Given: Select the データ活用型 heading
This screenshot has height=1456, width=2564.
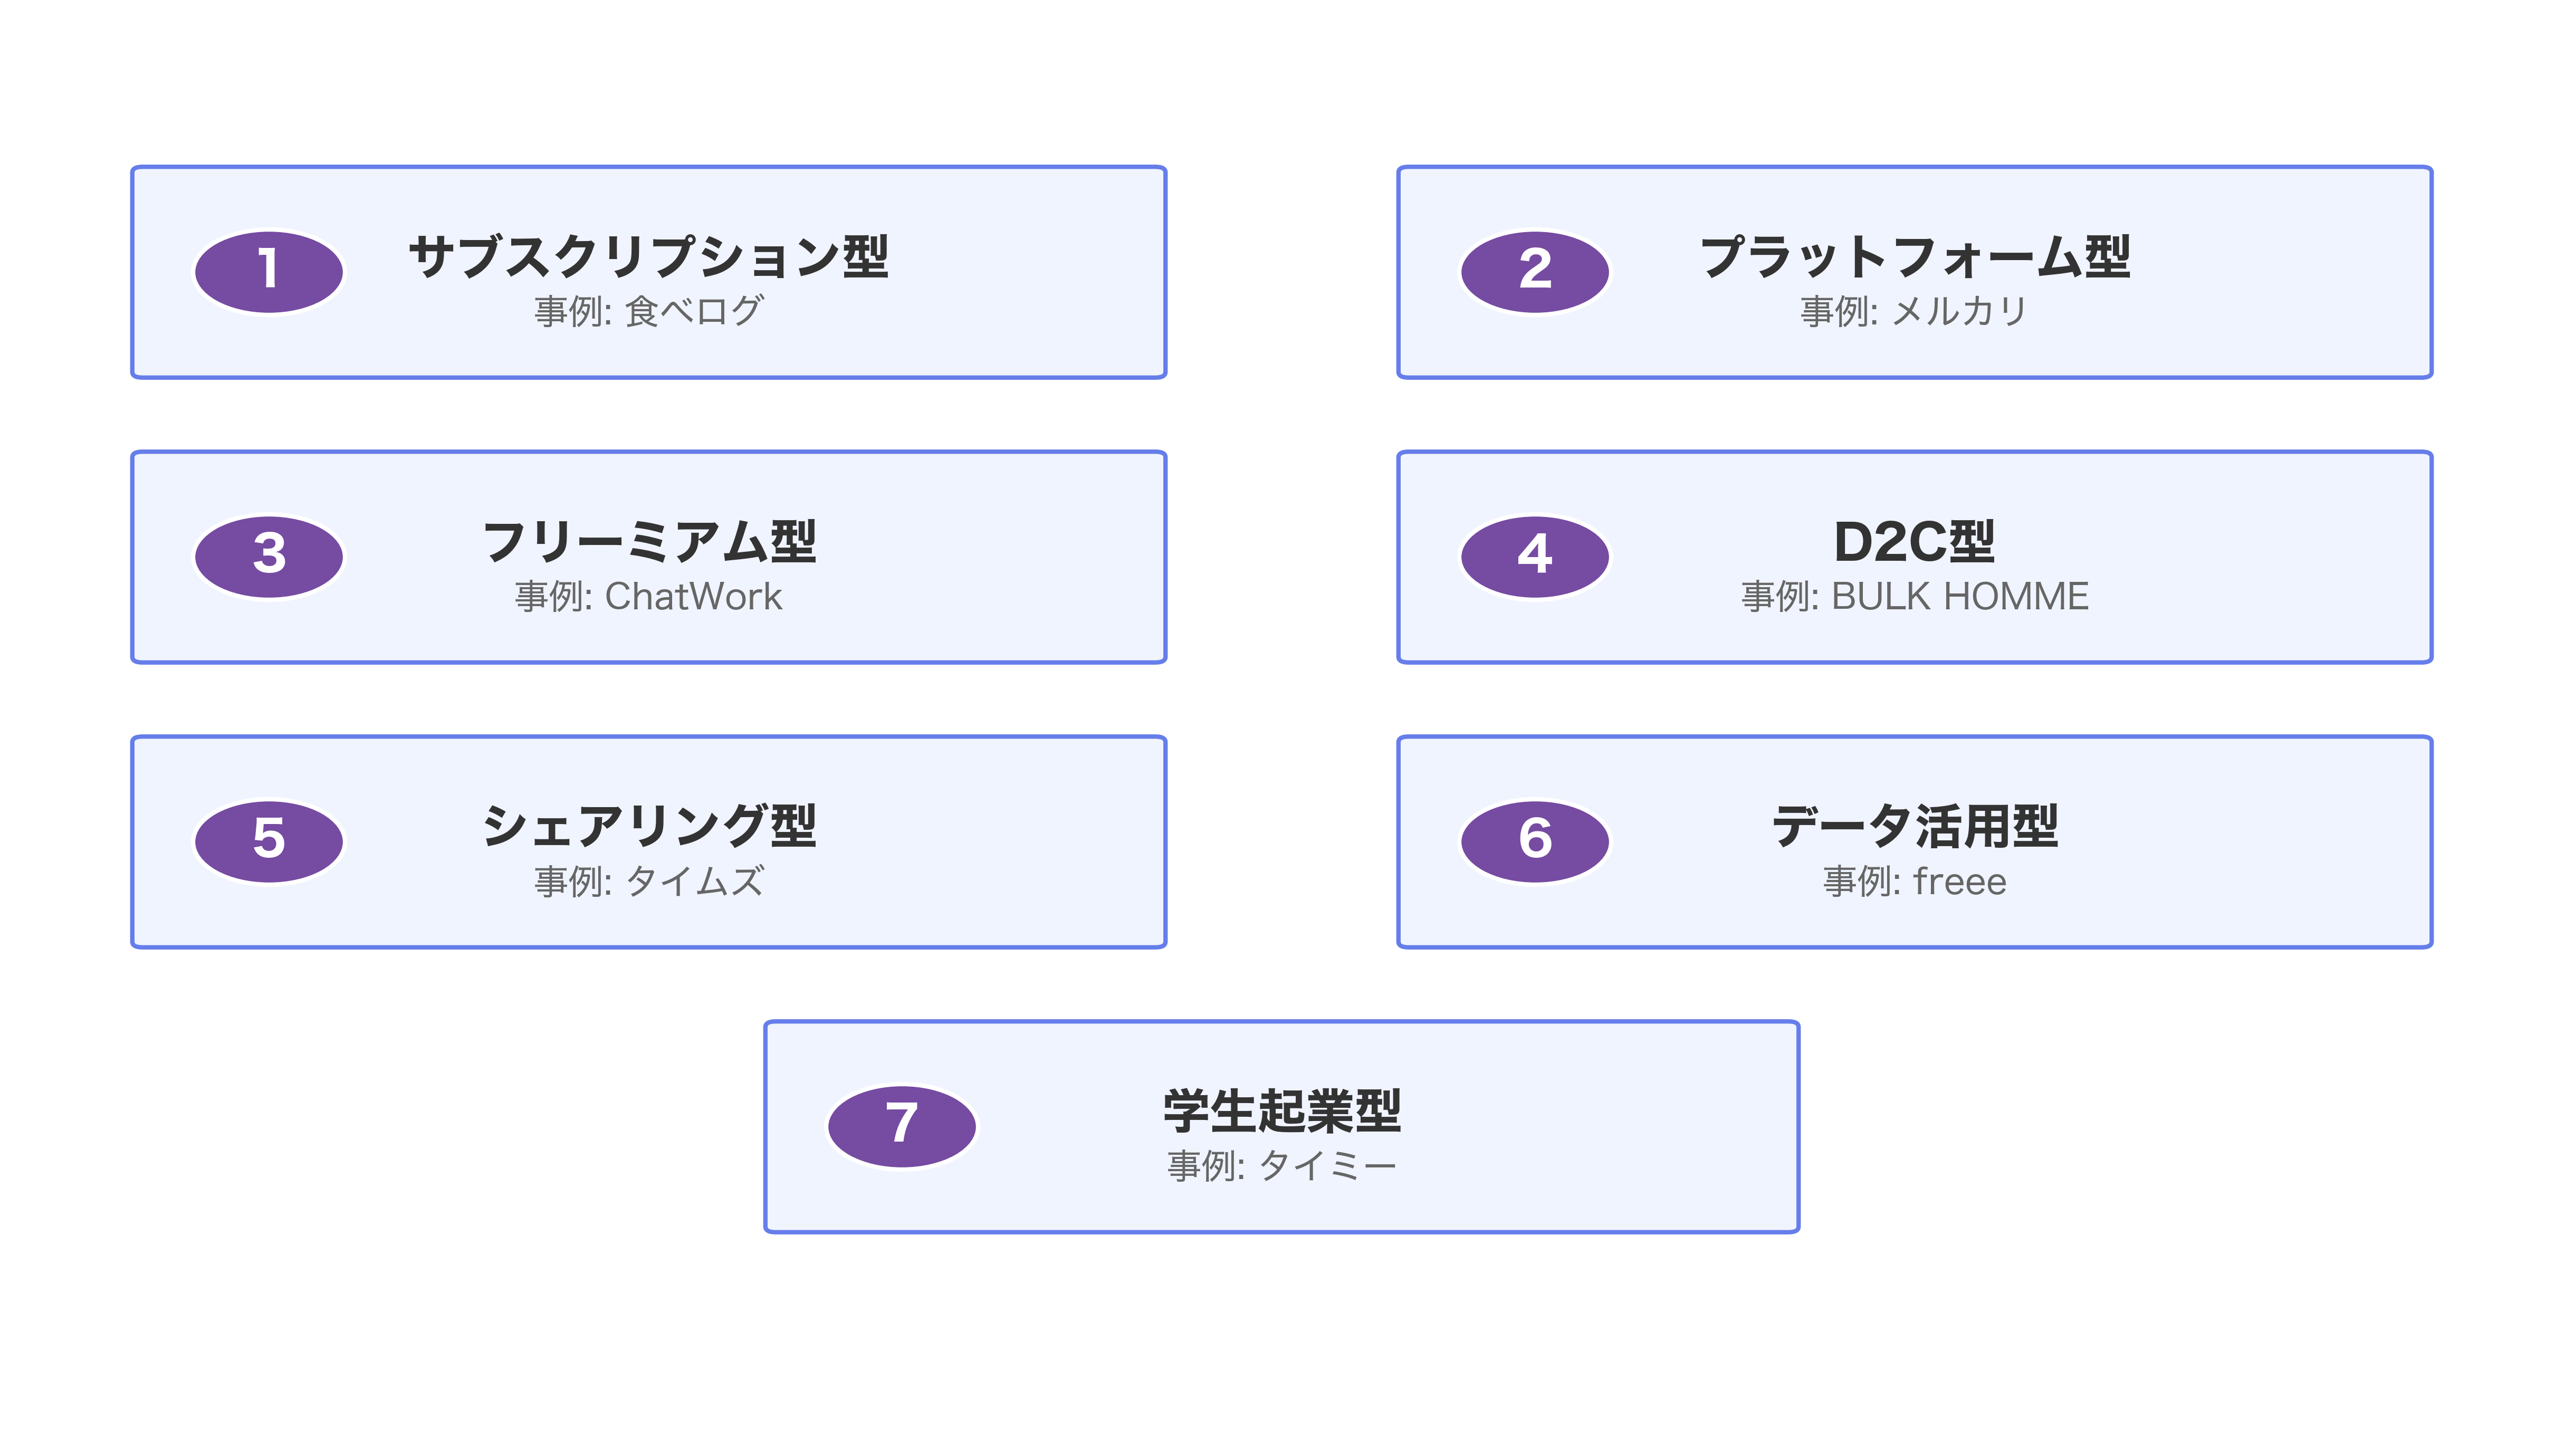Looking at the screenshot, I should coord(1914,826).
